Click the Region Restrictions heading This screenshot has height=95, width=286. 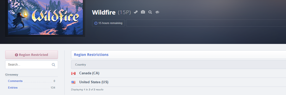[x=91, y=55]
